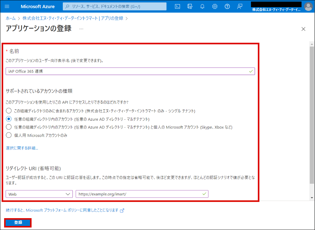Edit the redirect URI field
This screenshot has width=315, height=230.
(142, 194)
